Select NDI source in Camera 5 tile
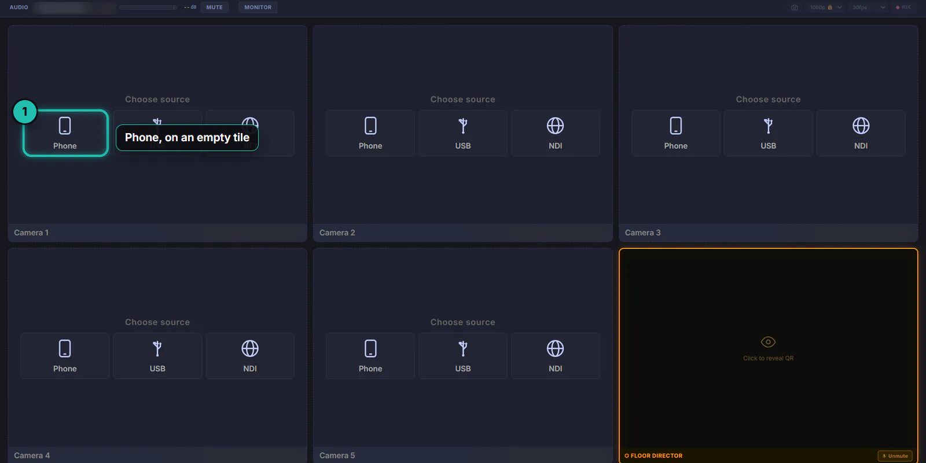The width and height of the screenshot is (926, 463). [556, 356]
